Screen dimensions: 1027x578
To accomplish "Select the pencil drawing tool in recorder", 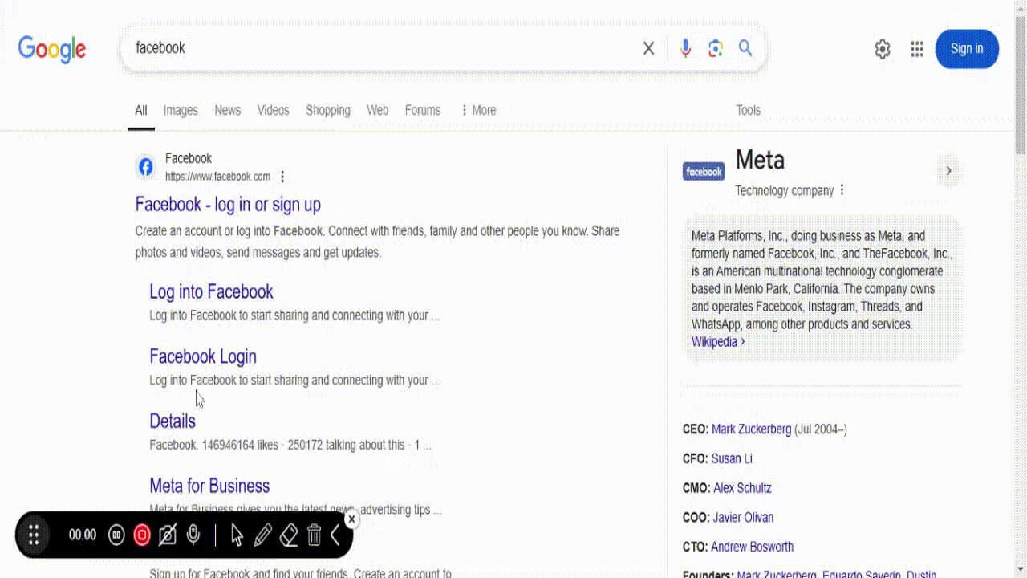I will tap(262, 535).
